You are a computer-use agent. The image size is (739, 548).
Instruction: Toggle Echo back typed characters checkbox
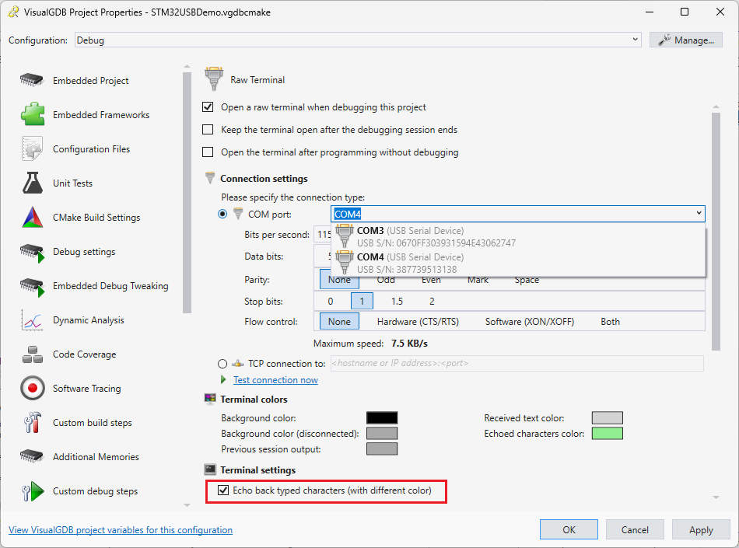(x=224, y=490)
